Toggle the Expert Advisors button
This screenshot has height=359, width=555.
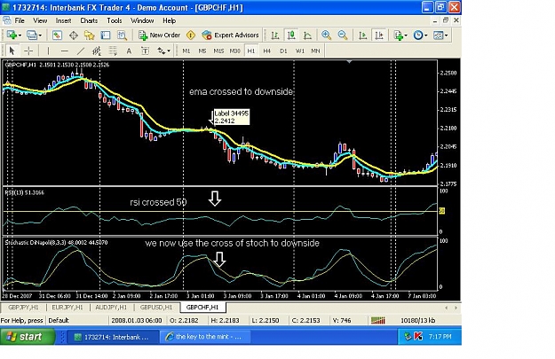click(230, 35)
